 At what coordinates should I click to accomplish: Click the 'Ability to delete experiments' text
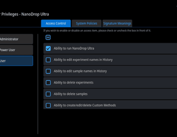[73, 82]
